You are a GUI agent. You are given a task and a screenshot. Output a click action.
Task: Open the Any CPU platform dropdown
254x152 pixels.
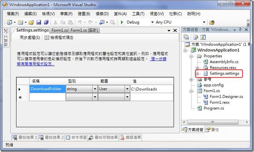[204, 22]
